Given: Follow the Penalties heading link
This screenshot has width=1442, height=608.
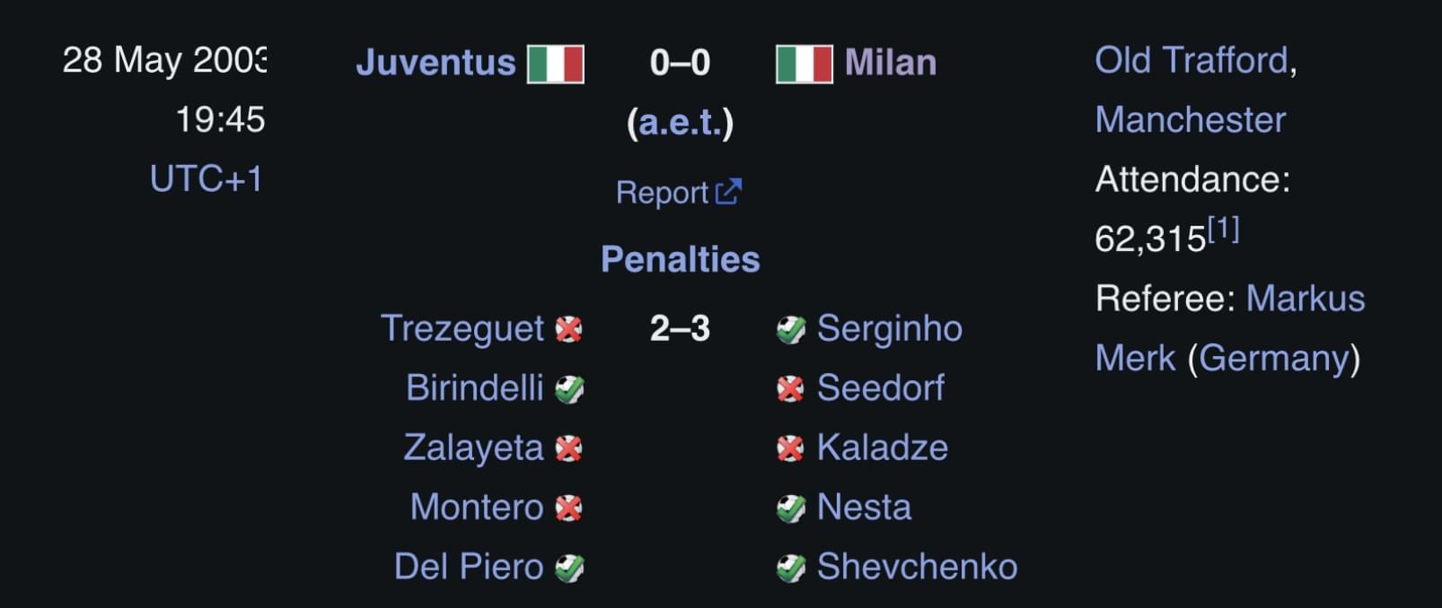Looking at the screenshot, I should [680, 259].
